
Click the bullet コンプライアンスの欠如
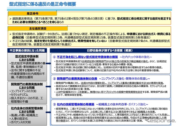pyautogui.click(x=23, y=91)
